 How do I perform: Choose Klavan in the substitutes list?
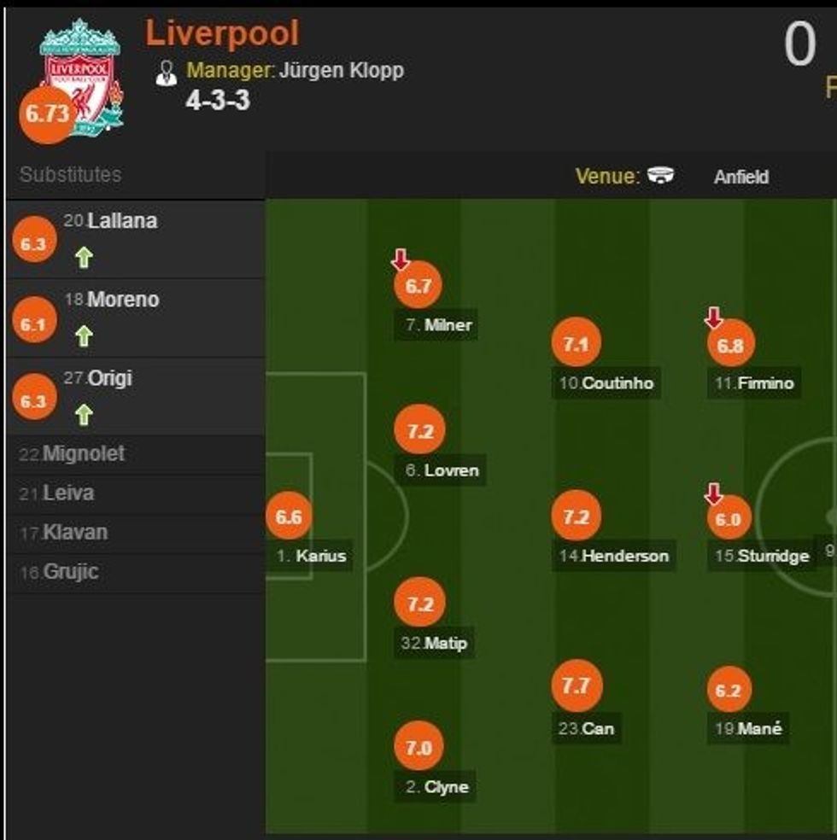pyautogui.click(x=75, y=533)
